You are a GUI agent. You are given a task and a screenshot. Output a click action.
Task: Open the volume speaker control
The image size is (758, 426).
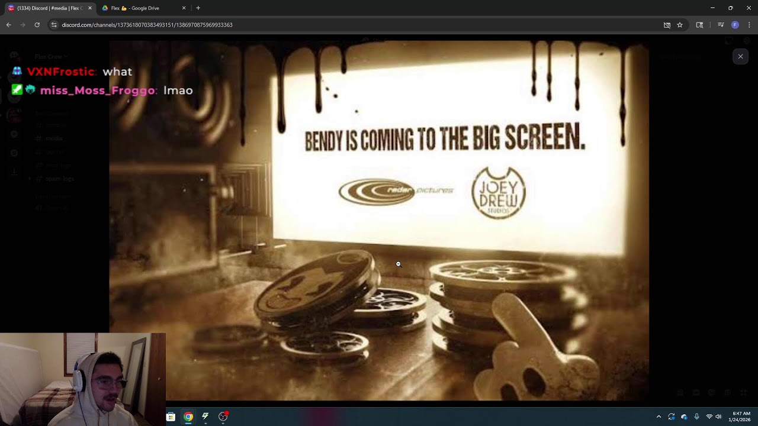click(x=718, y=417)
